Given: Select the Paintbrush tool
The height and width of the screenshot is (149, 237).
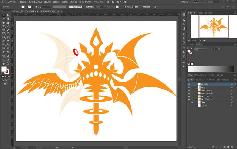Looking at the screenshot, I should click(x=8, y=30).
